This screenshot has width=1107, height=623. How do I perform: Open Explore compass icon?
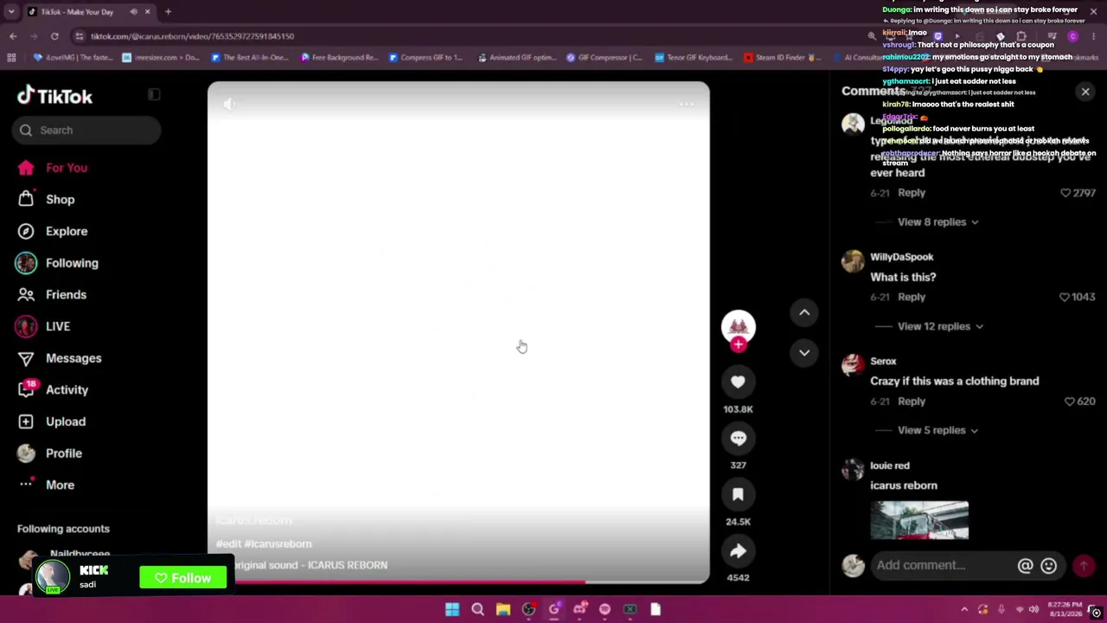[26, 231]
